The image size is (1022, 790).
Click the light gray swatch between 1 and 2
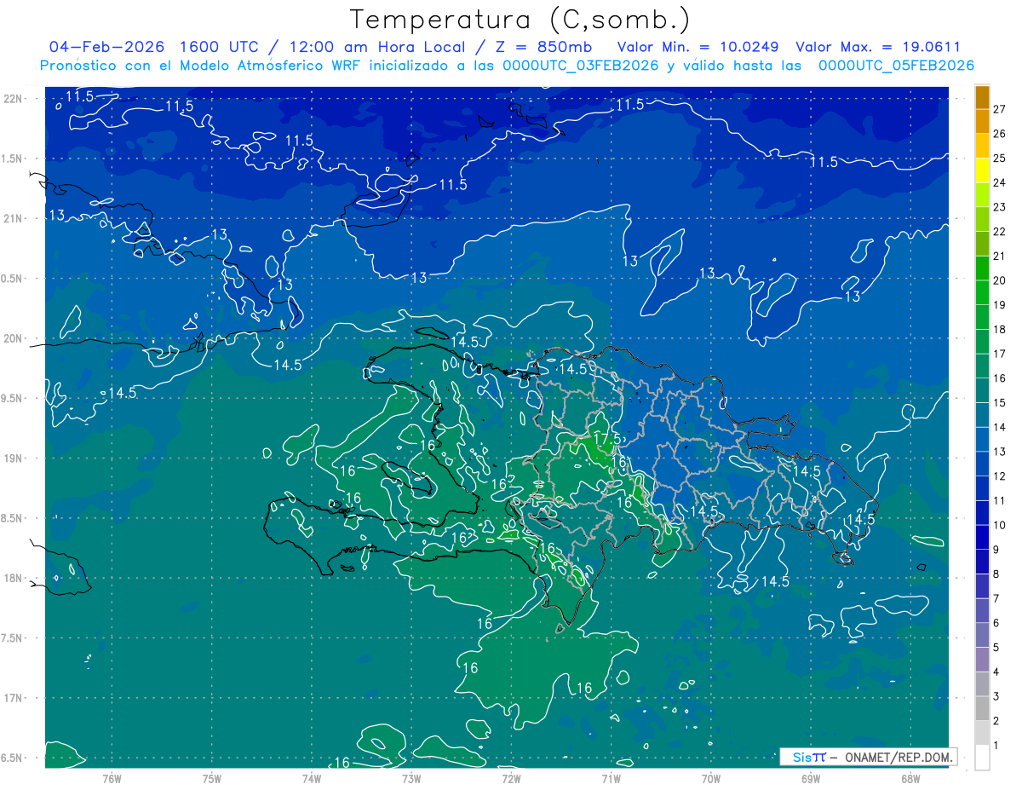pos(982,733)
